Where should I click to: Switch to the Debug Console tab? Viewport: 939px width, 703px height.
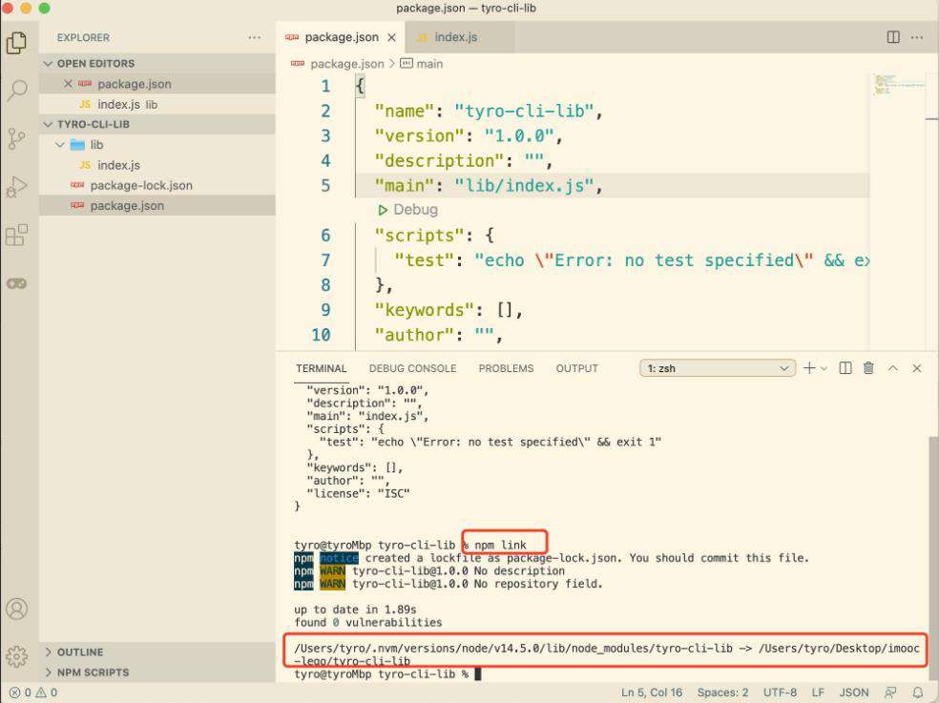point(412,368)
